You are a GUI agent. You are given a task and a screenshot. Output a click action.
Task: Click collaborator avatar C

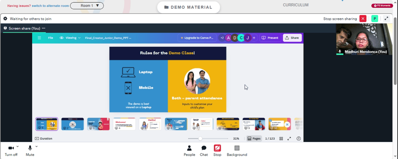click(241, 38)
